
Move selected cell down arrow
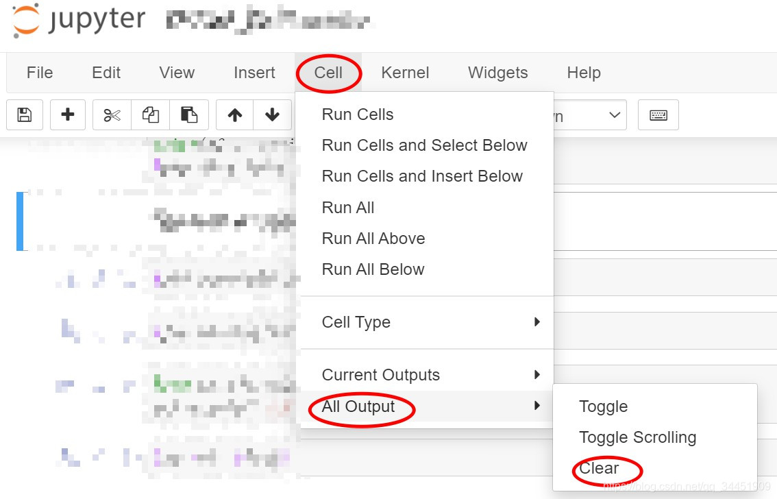(272, 115)
